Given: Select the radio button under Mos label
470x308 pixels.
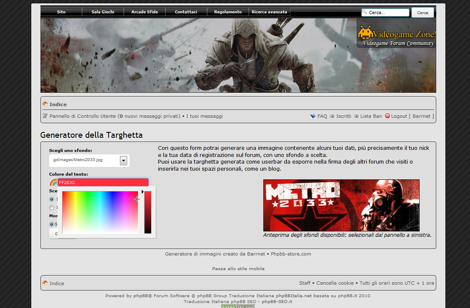Looking at the screenshot, I should (52, 224).
